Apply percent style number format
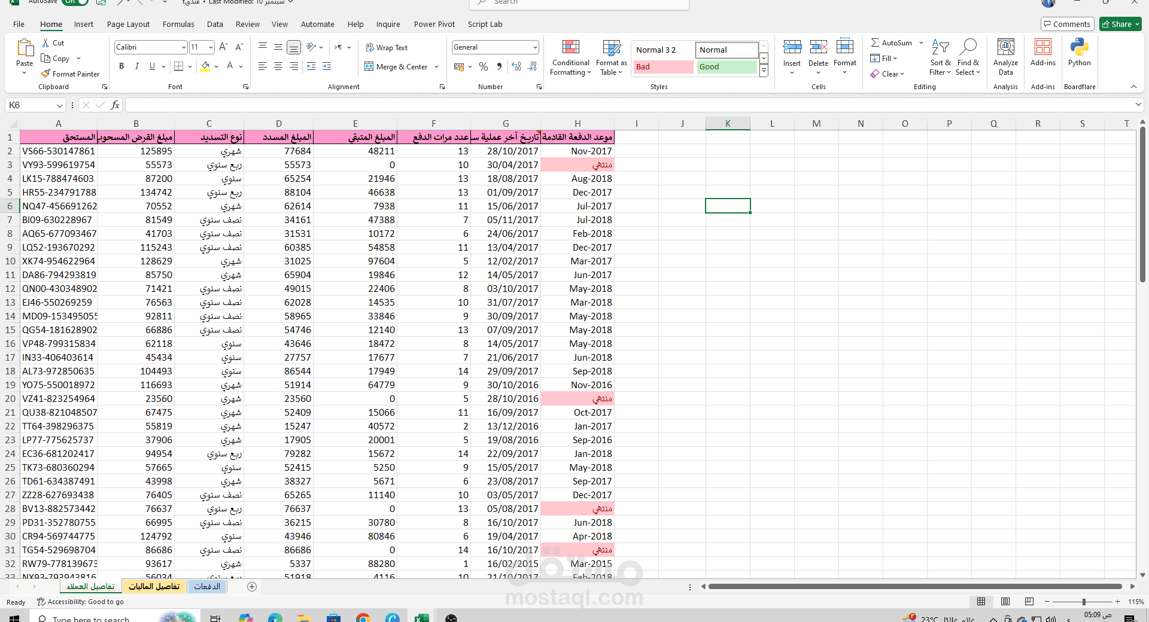 click(484, 66)
